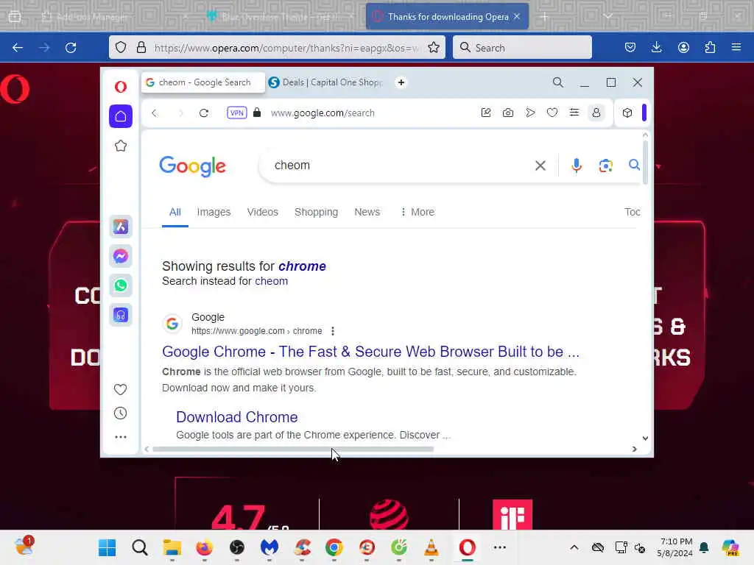Open Firefox account icon
This screenshot has width=754, height=565.
[683, 48]
